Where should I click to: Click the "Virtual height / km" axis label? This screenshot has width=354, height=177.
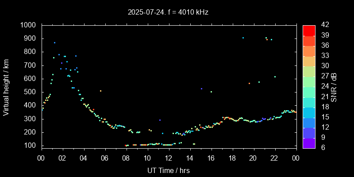(6, 86)
